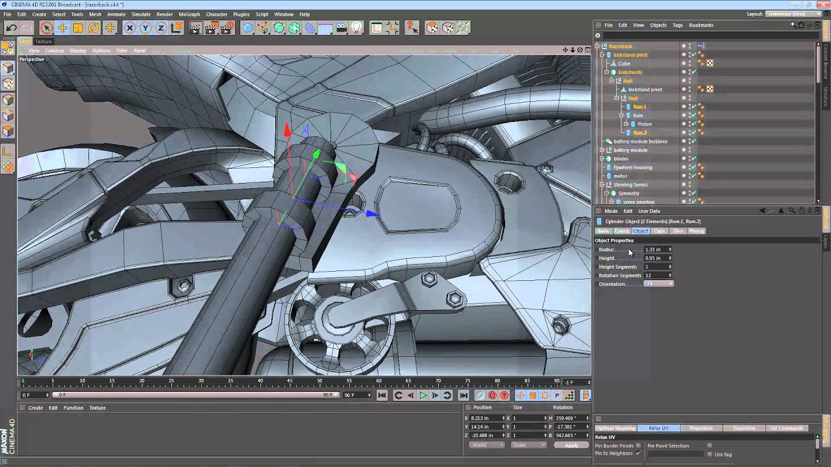The image size is (831, 467).
Task: Toggle Y-axis lock
Action: (145, 28)
